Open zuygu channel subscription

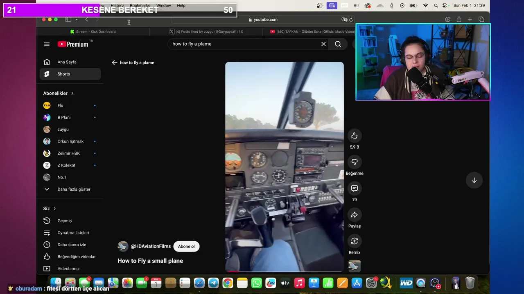[70, 129]
